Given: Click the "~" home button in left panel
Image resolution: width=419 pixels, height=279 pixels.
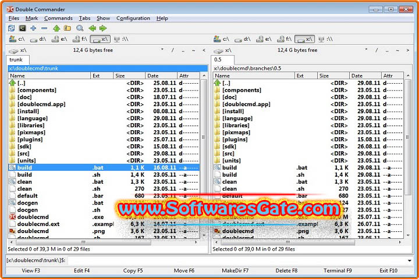Looking at the screenshot, I should click(x=193, y=50).
